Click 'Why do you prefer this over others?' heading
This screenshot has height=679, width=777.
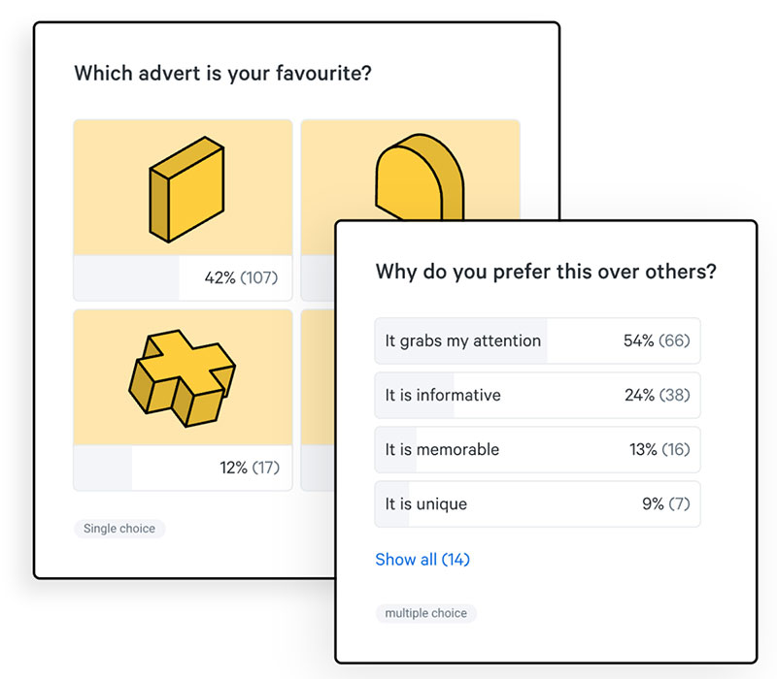[546, 272]
